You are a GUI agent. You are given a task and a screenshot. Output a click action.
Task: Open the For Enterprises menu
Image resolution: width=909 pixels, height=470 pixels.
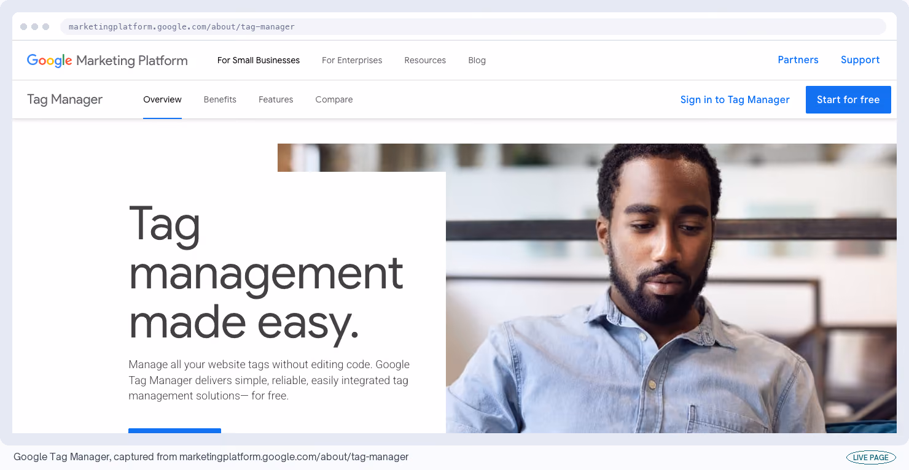[x=352, y=60]
